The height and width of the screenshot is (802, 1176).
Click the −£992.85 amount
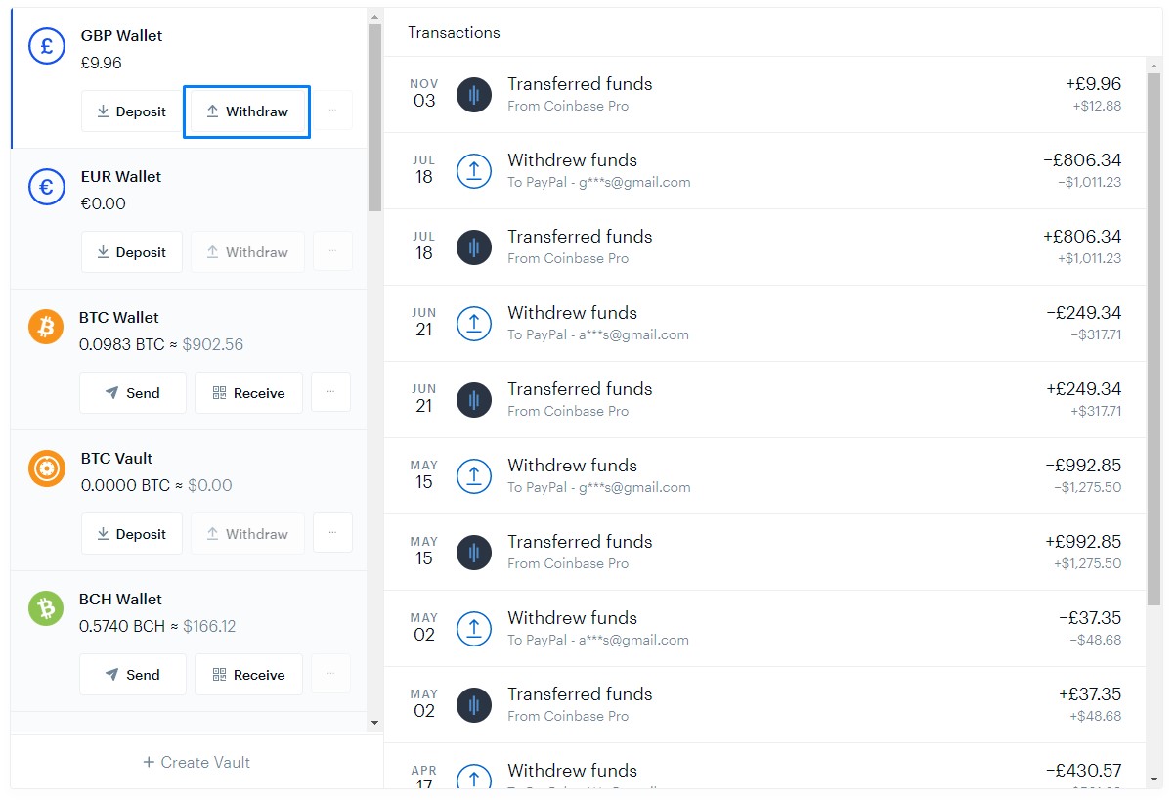(1083, 466)
